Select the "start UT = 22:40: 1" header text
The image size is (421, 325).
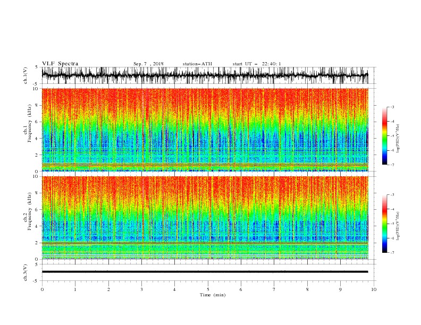tap(257, 64)
